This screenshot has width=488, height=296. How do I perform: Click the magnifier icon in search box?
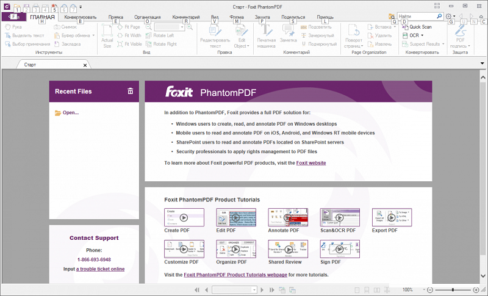pos(439,16)
